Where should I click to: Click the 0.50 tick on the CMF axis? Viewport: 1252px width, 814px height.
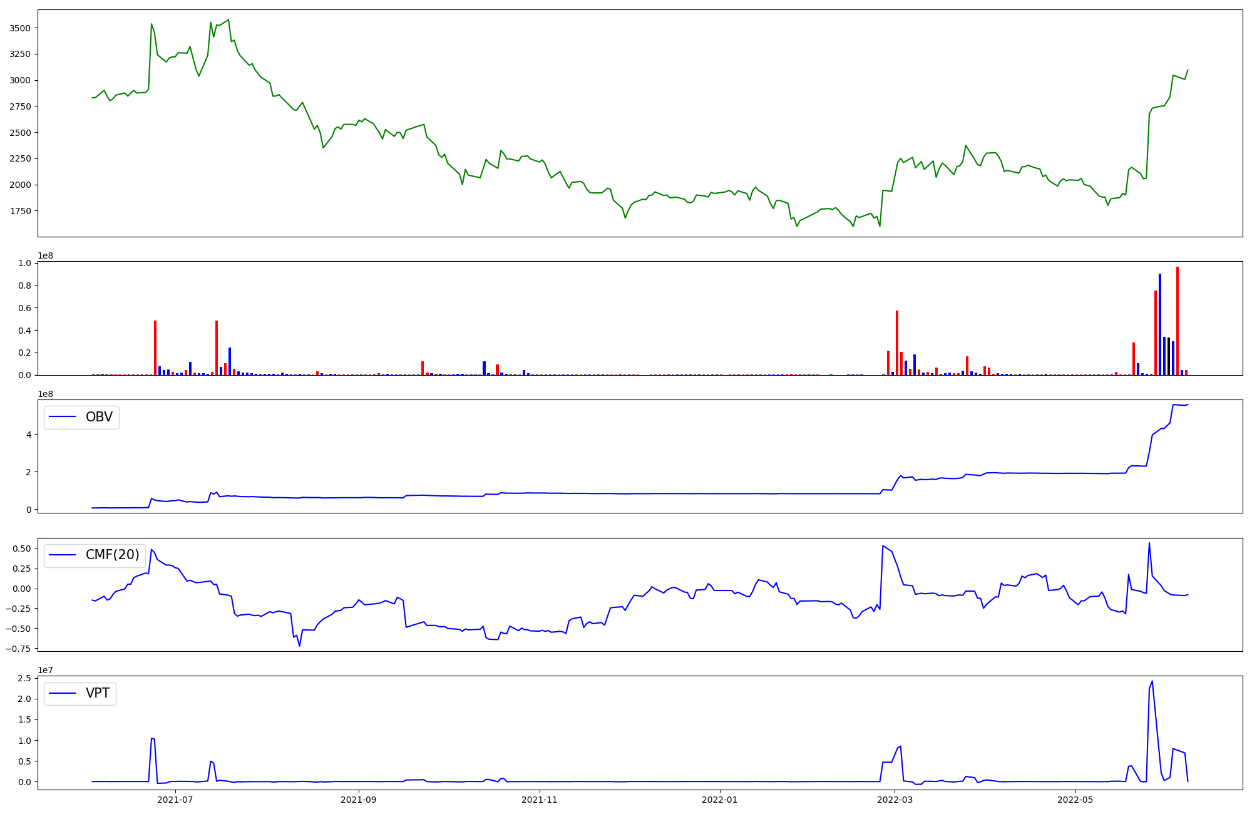point(21,549)
